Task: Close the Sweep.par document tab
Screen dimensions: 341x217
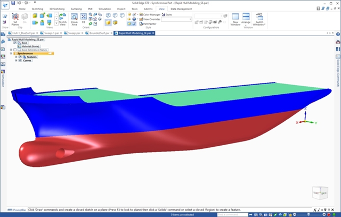Action: pos(83,33)
